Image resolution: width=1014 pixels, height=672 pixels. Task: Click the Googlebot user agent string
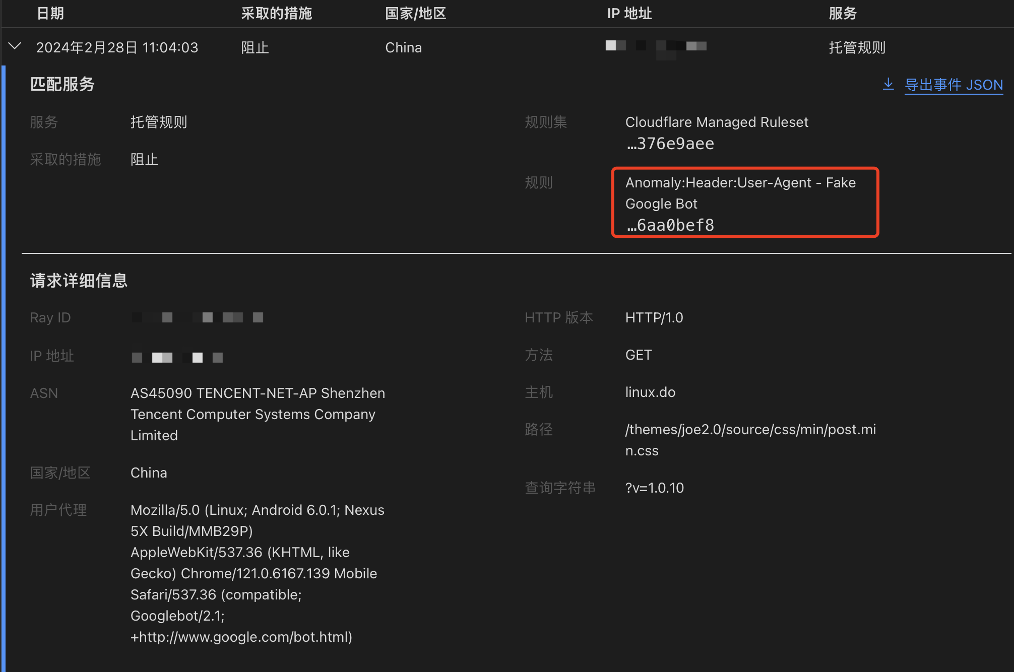(x=257, y=573)
